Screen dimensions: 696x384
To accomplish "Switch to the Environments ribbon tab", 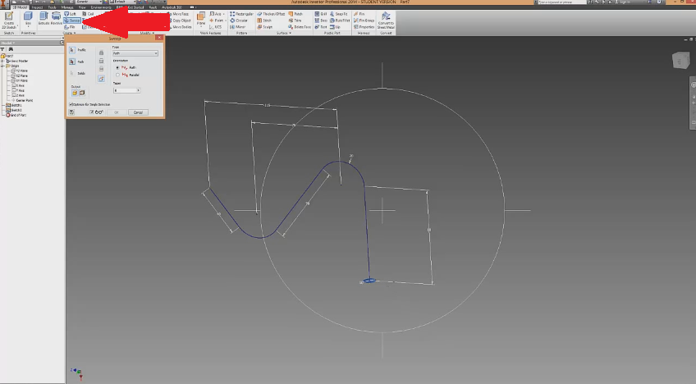I will pos(101,7).
